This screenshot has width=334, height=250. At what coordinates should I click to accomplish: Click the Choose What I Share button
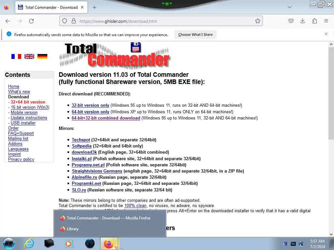point(195,35)
